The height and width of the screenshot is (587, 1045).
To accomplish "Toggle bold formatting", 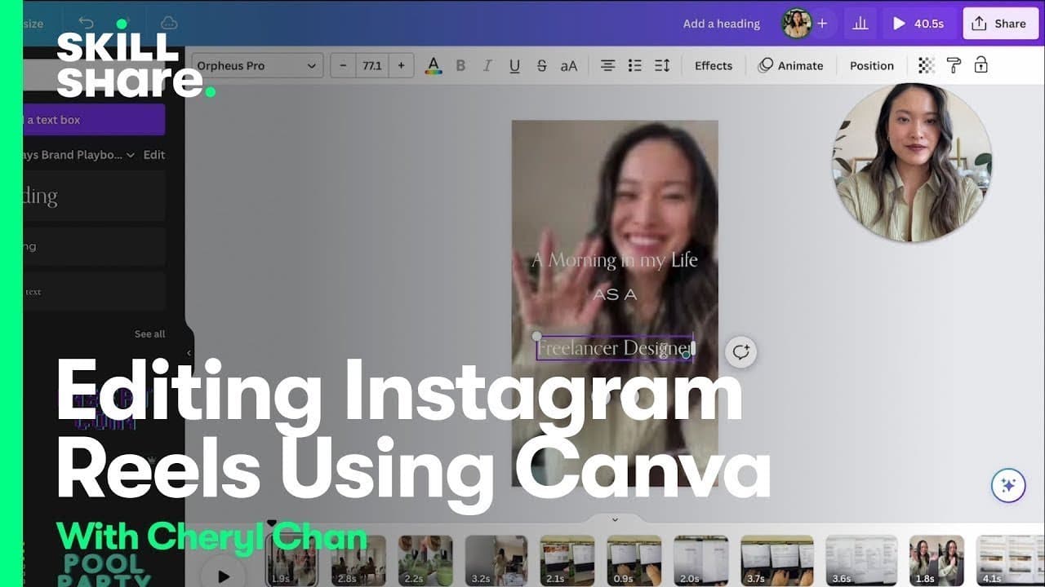I will pos(460,66).
